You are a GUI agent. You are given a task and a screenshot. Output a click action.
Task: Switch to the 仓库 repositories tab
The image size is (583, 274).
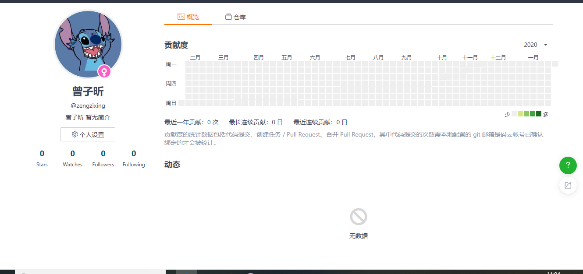(235, 17)
